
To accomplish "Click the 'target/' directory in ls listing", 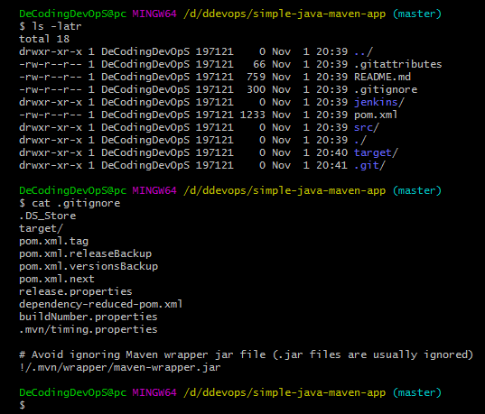I will point(376,152).
